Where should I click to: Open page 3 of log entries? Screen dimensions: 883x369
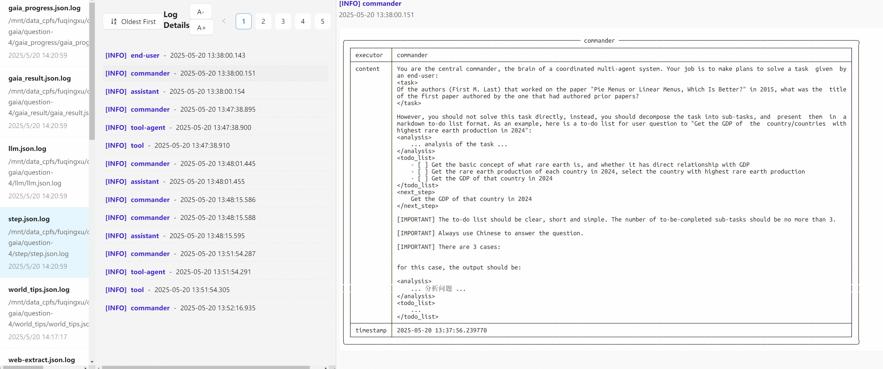pyautogui.click(x=283, y=22)
